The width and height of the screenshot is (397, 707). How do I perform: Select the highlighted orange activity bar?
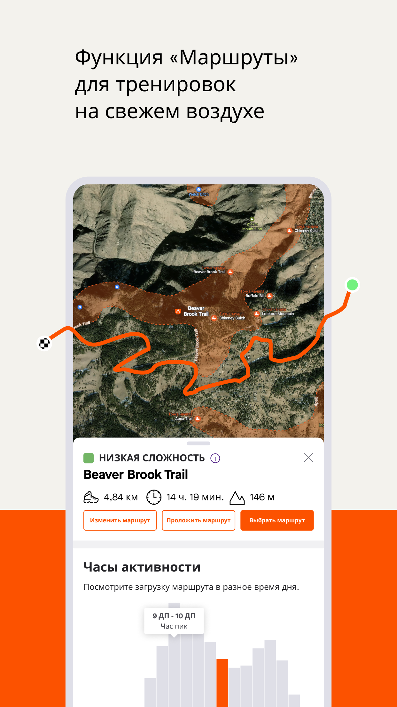click(x=222, y=683)
